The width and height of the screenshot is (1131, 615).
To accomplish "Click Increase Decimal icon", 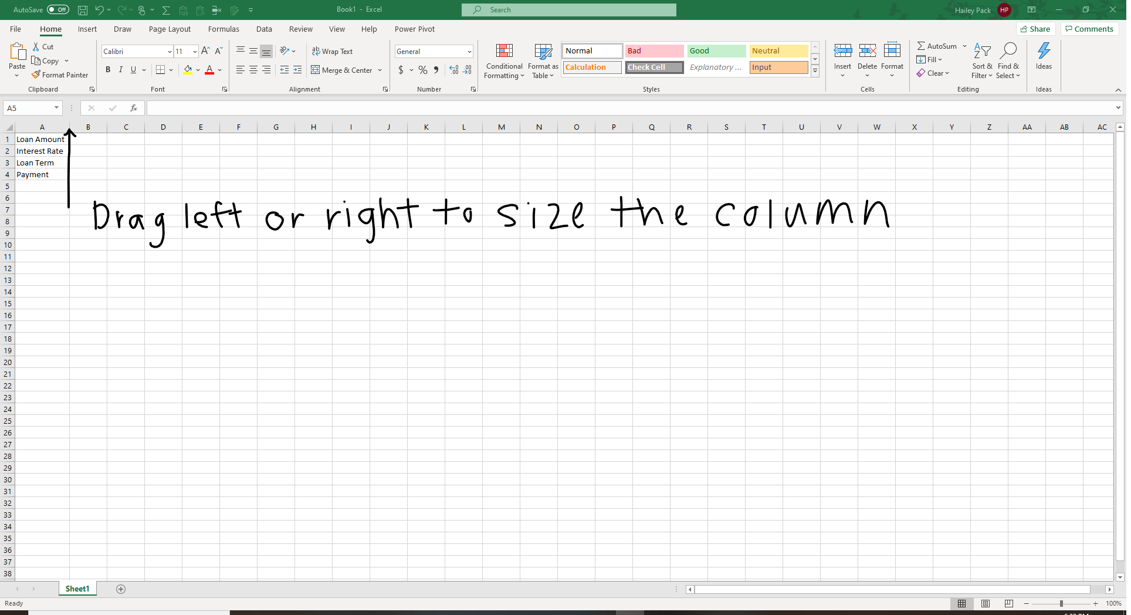I will coord(454,70).
